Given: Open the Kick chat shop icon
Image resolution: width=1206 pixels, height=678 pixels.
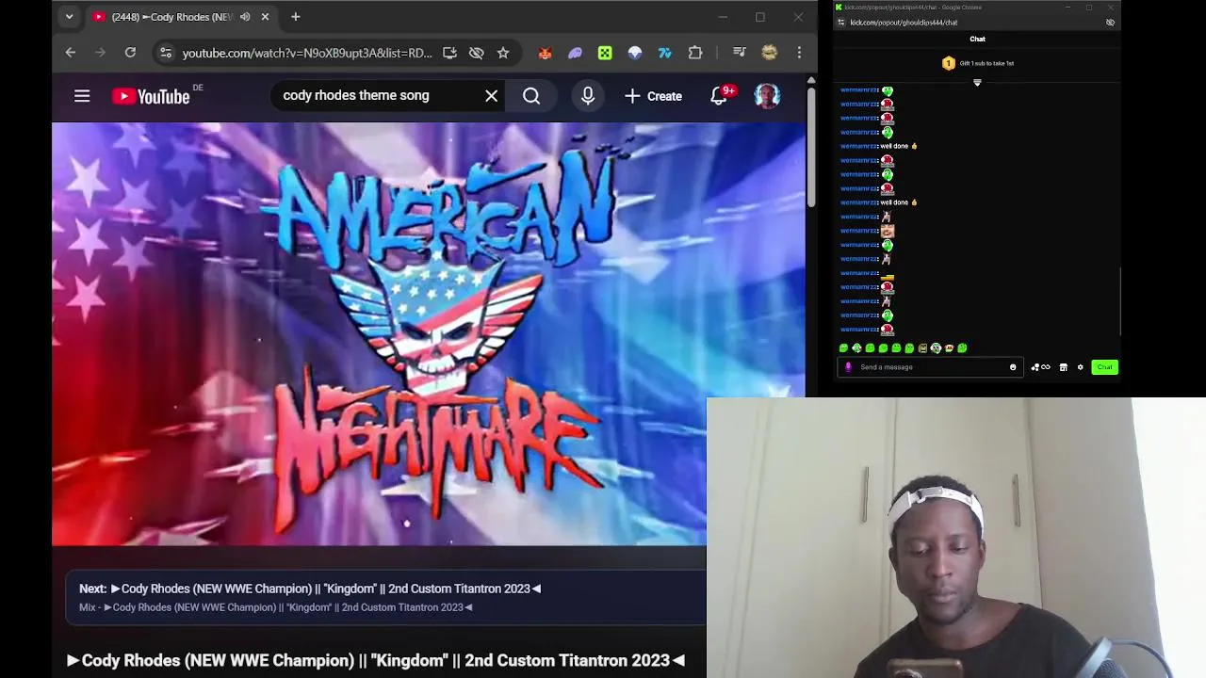Looking at the screenshot, I should click(x=1063, y=367).
